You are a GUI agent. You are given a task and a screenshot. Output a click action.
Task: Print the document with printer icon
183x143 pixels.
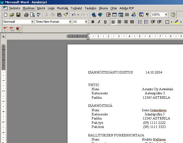(26, 15)
